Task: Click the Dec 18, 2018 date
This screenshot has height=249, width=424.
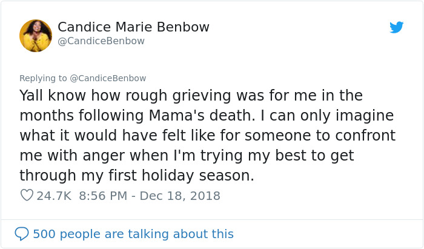Action: pyautogui.click(x=180, y=196)
